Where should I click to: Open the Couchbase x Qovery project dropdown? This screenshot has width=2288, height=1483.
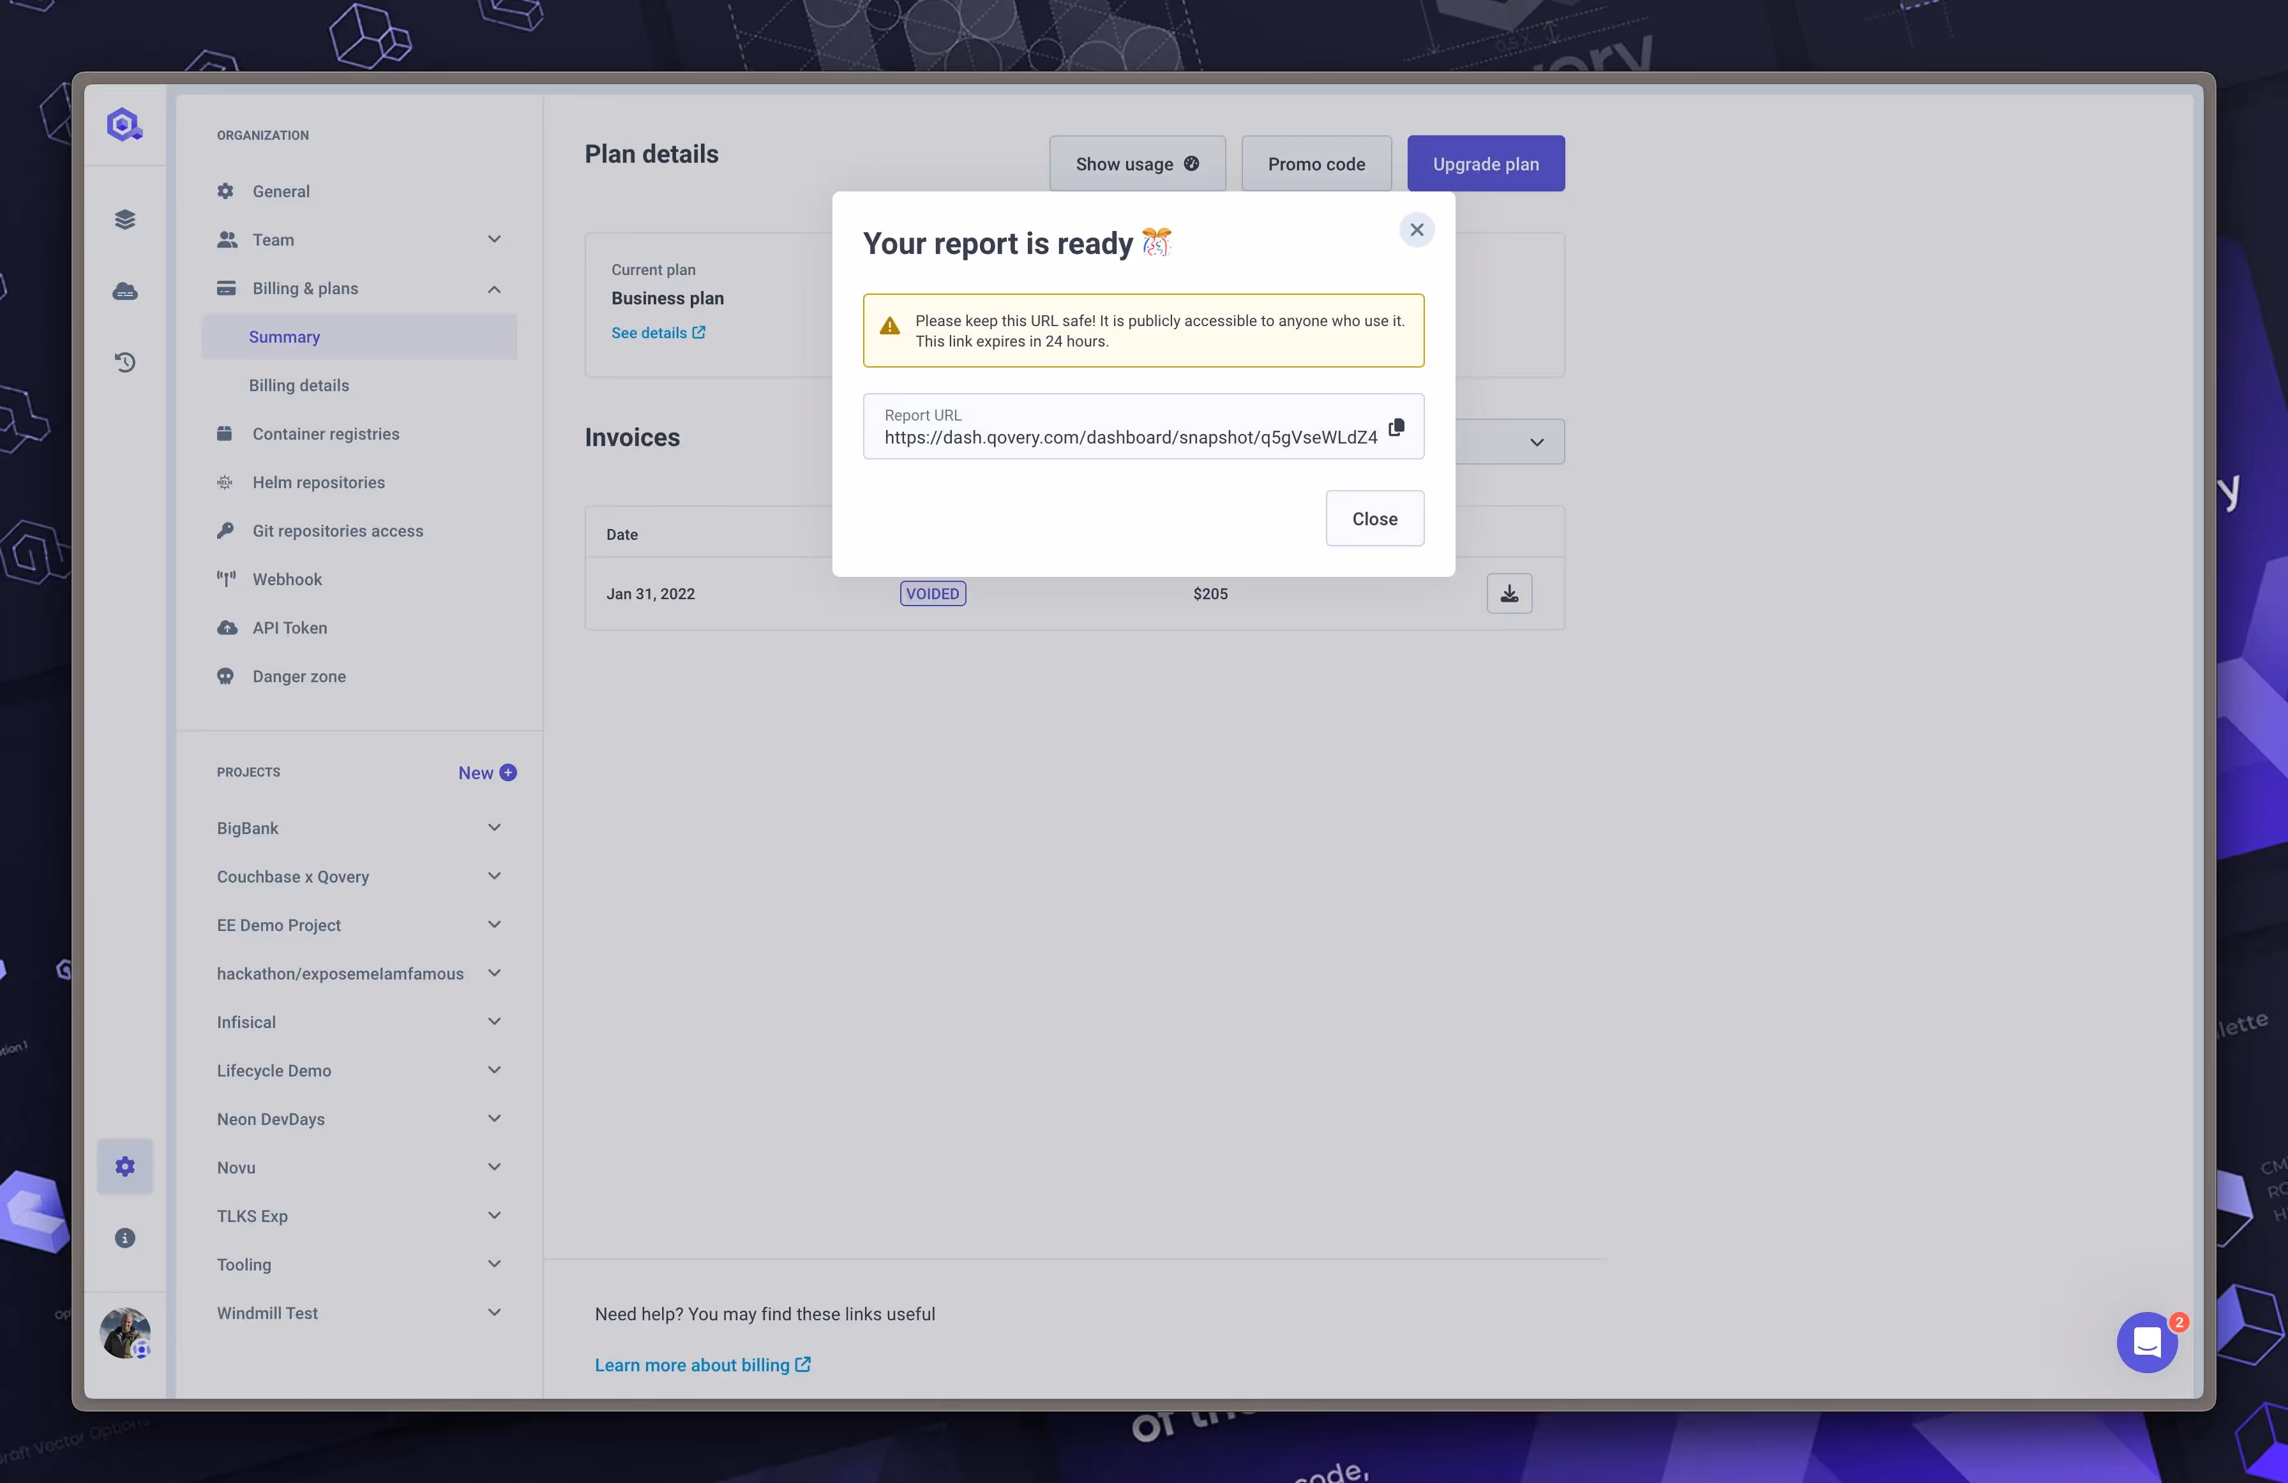[x=494, y=876]
